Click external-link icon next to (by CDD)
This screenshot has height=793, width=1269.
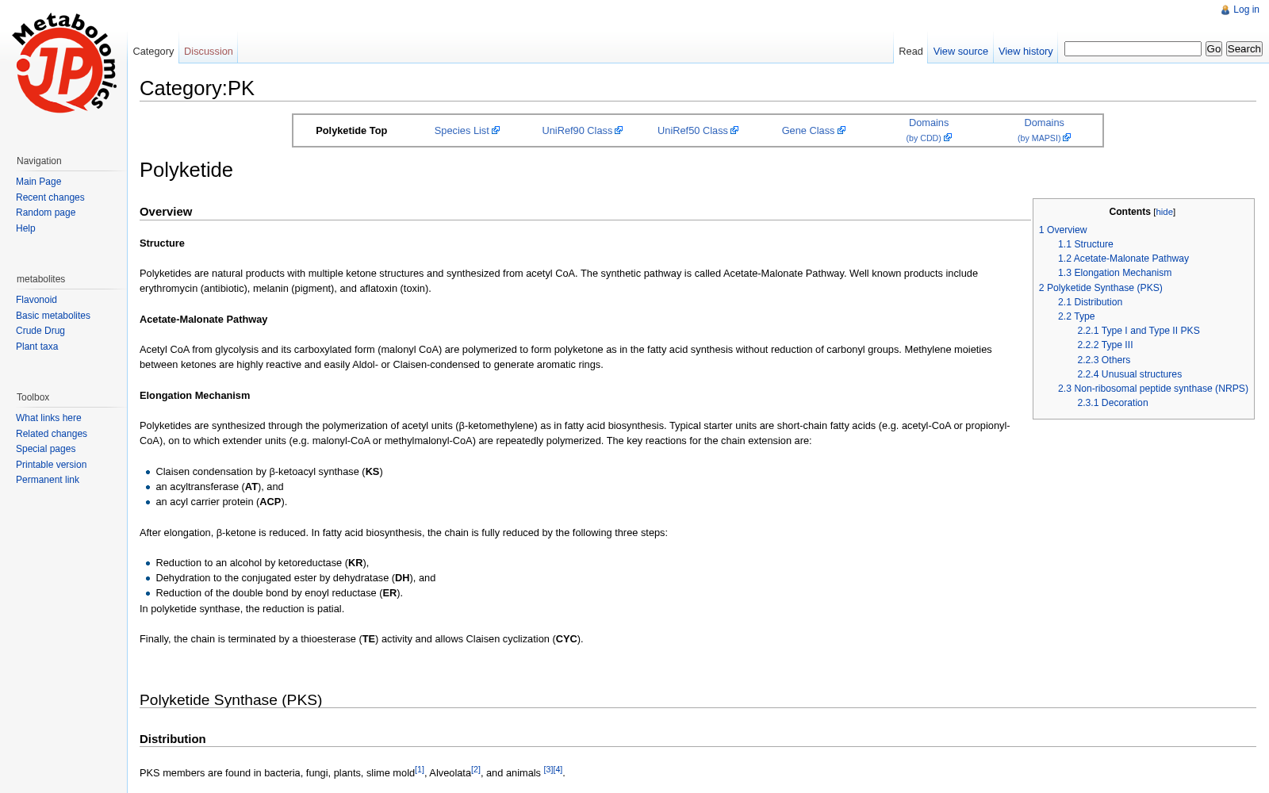coord(948,137)
